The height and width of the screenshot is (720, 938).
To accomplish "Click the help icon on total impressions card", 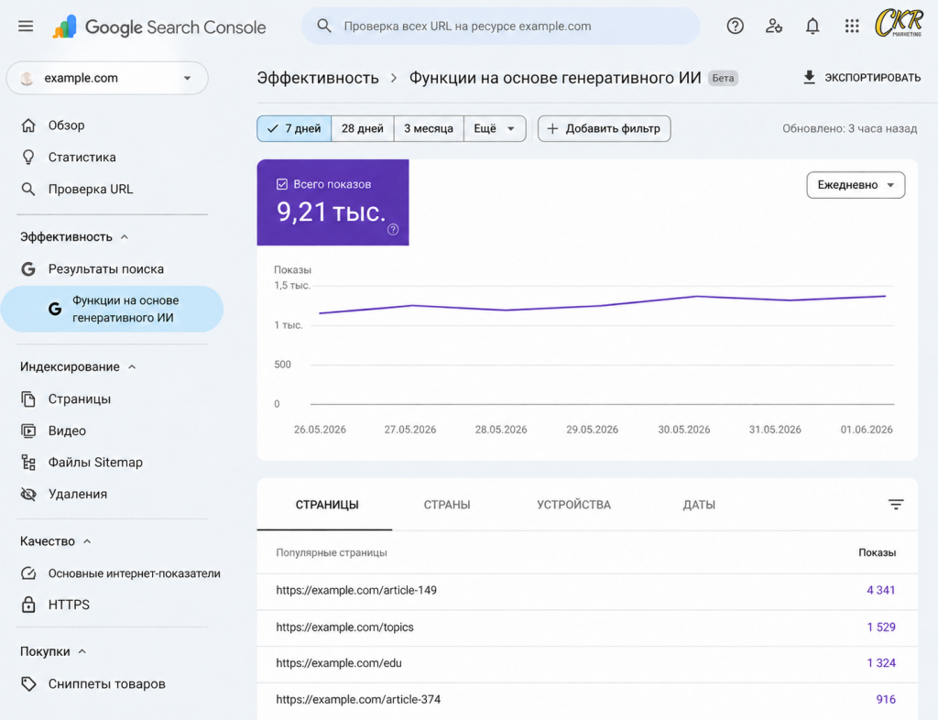I will pos(393,230).
